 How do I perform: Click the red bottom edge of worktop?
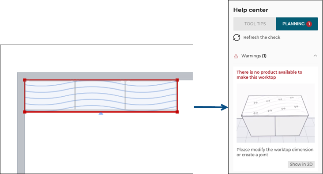[x=62, y=112]
